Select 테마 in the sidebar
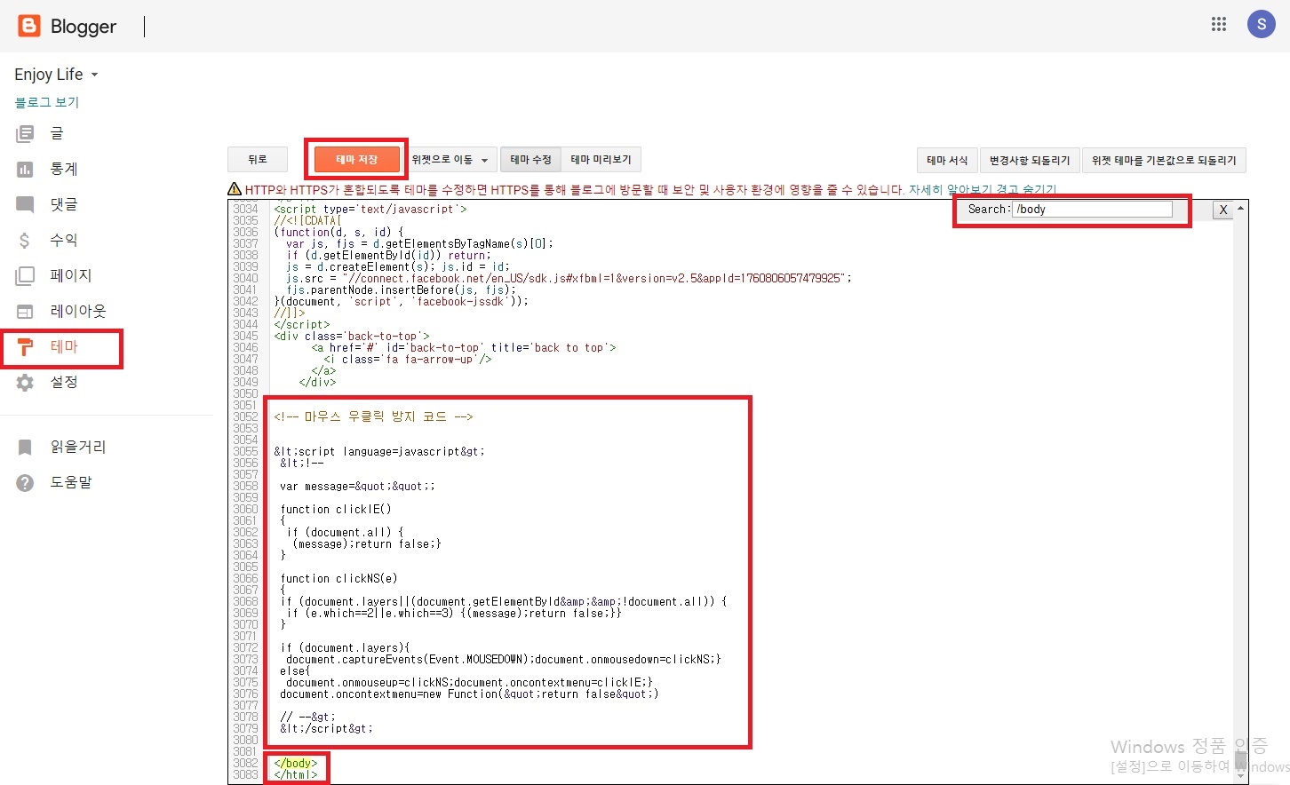Viewport: 1290px width, 785px height. [x=64, y=346]
